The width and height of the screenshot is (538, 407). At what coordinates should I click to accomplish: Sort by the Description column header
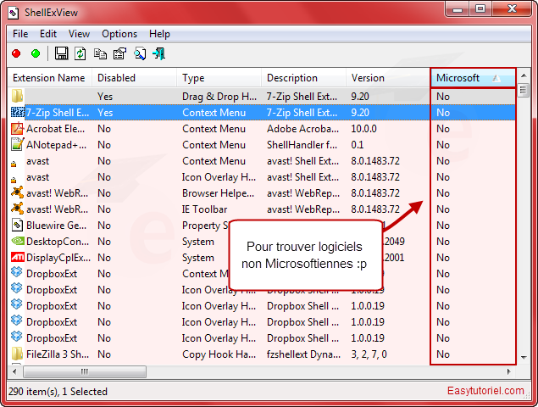pos(303,78)
